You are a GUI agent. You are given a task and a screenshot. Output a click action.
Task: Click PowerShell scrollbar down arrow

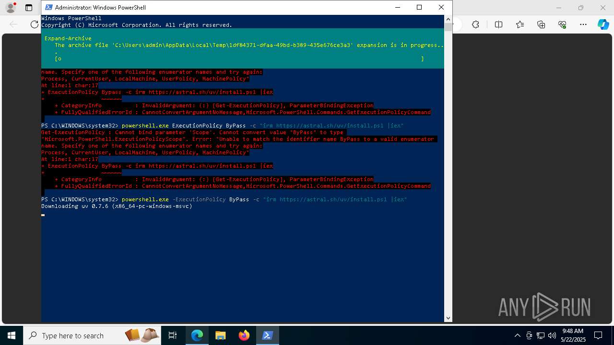click(x=448, y=318)
